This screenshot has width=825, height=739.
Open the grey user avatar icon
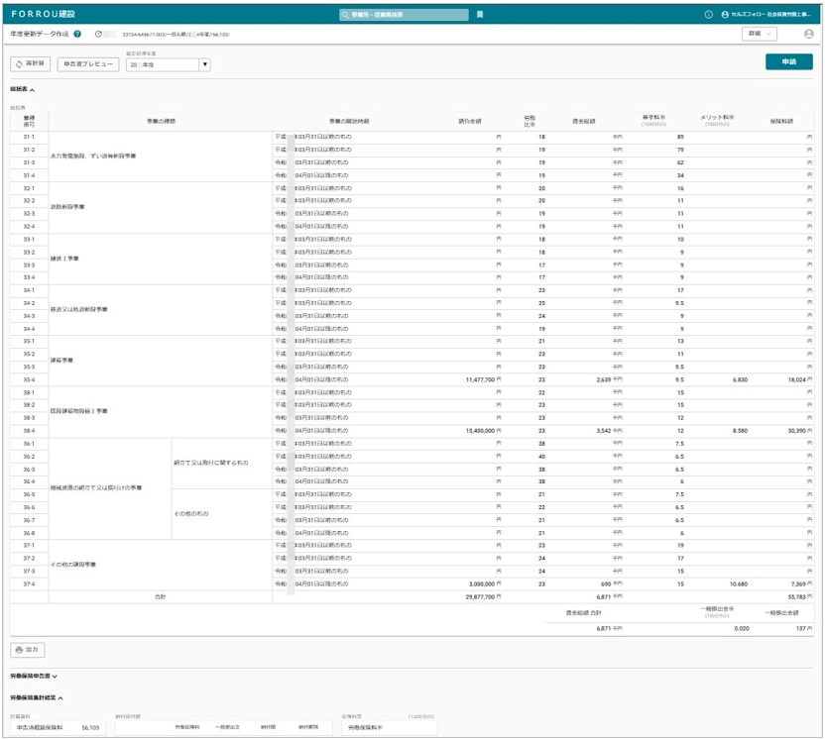point(809,34)
